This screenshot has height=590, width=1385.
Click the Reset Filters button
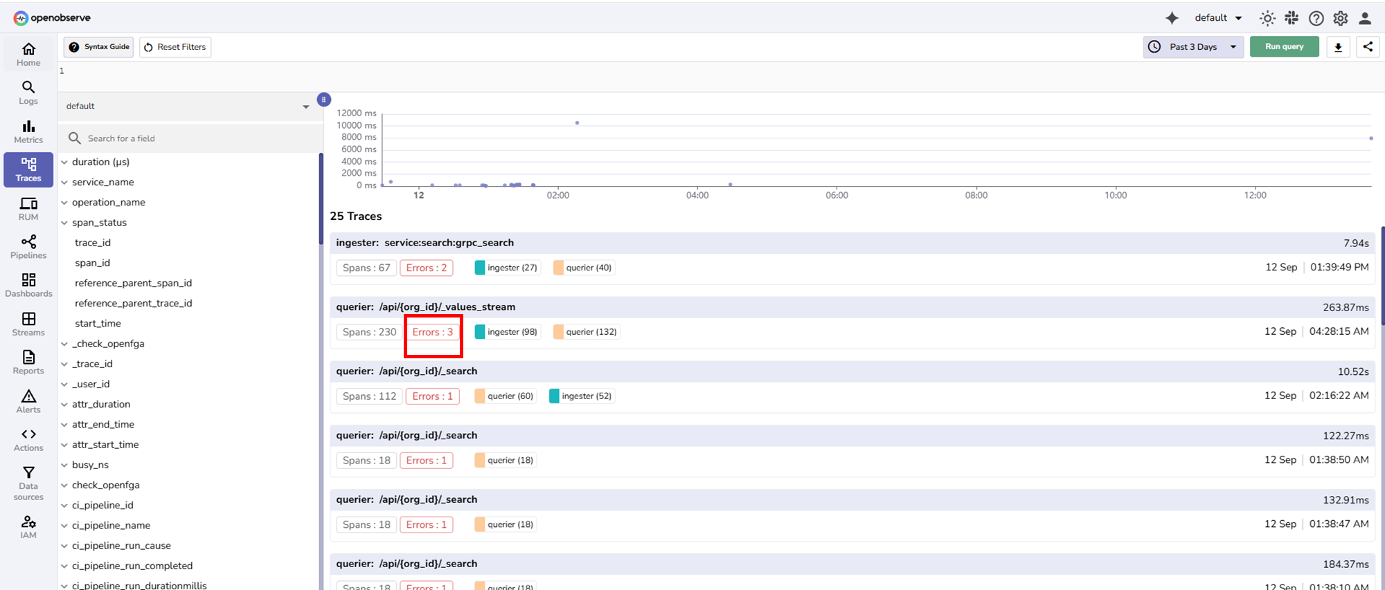pyautogui.click(x=175, y=47)
